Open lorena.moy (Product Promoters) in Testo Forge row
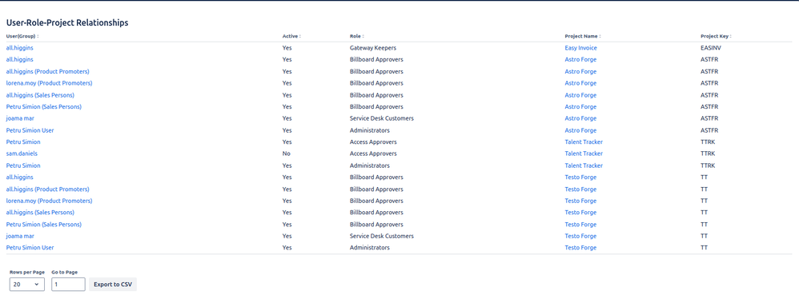This screenshot has height=299, width=799. [x=50, y=201]
